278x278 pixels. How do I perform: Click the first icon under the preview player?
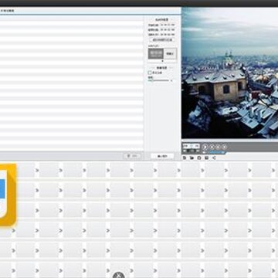[185, 158]
